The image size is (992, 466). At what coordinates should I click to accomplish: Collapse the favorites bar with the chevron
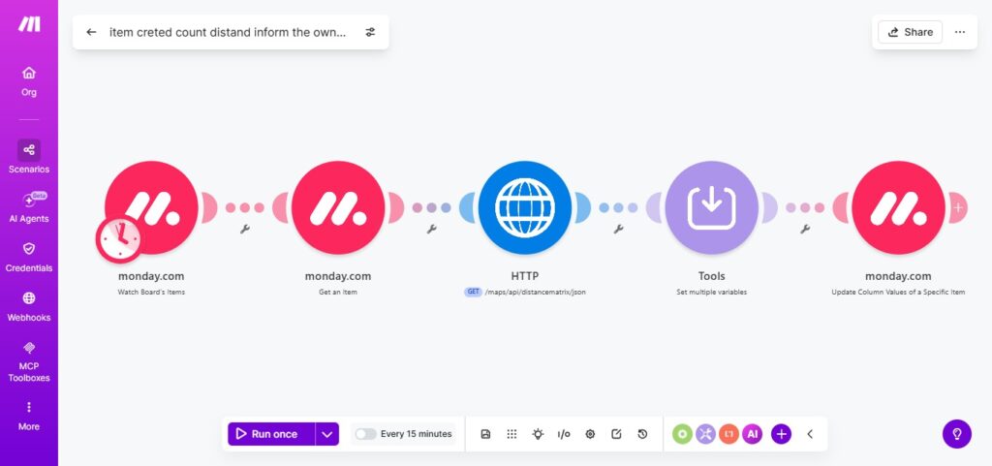click(810, 434)
